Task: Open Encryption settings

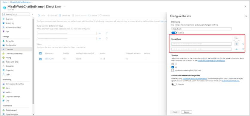Action: pos(10,66)
